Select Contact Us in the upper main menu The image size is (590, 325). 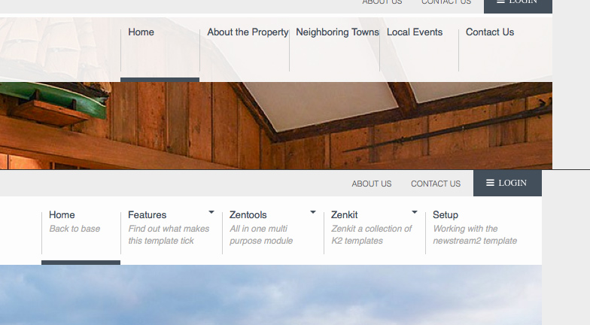coord(490,32)
